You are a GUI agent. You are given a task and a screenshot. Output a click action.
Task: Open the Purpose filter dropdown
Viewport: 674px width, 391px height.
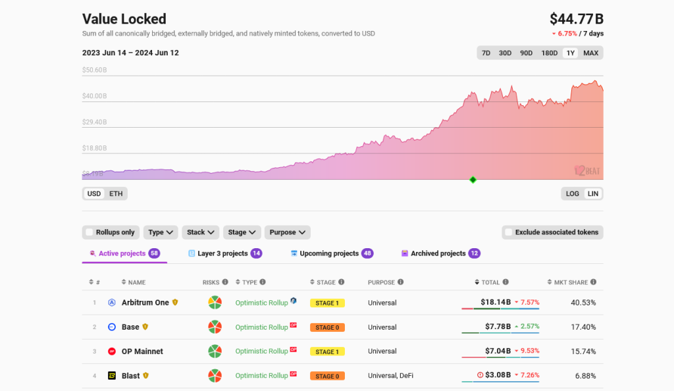coord(287,232)
